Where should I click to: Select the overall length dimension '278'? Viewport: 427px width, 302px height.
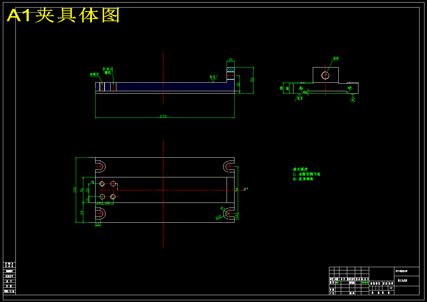click(163, 116)
